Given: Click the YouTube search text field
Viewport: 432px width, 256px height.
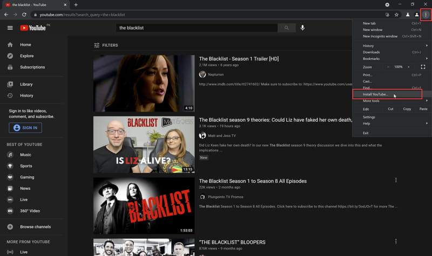Looking at the screenshot, I should tap(197, 28).
